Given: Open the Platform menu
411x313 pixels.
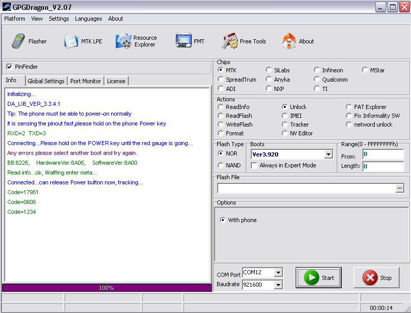Looking at the screenshot, I should pyautogui.click(x=14, y=19).
